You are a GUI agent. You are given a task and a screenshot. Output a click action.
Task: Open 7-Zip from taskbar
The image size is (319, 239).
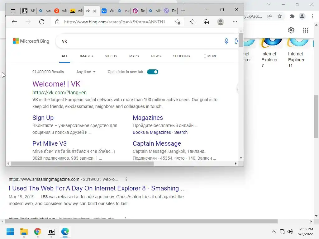[51, 232]
